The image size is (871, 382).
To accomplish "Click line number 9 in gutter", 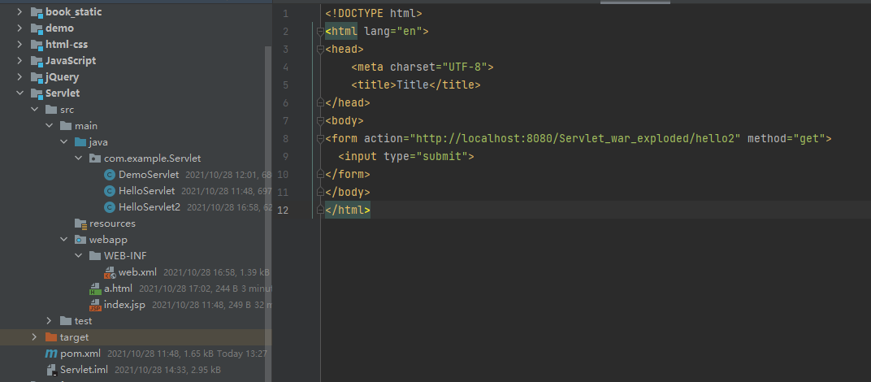I will 285,156.
